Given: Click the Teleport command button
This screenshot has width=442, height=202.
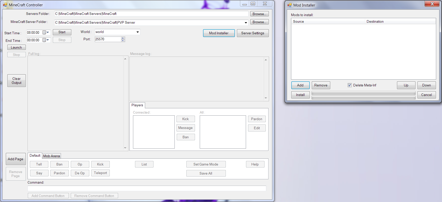Looking at the screenshot, I should click(x=100, y=173).
